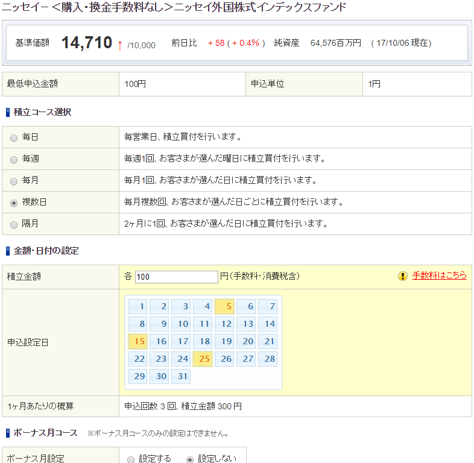Choose 設定する for bonus month setting
Viewport: 474px width, 463px height.
(x=131, y=459)
